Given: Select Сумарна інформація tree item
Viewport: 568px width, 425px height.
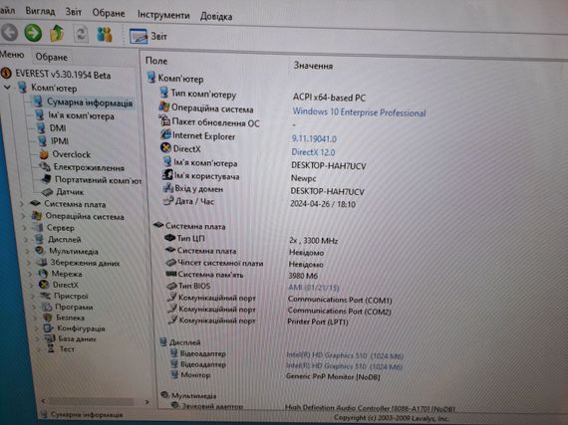Looking at the screenshot, I should click(x=90, y=103).
